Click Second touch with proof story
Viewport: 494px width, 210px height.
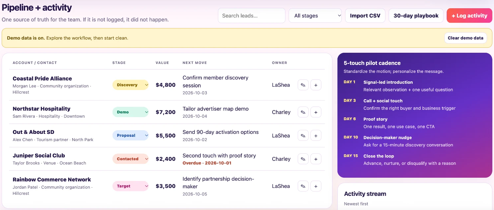tap(219, 156)
